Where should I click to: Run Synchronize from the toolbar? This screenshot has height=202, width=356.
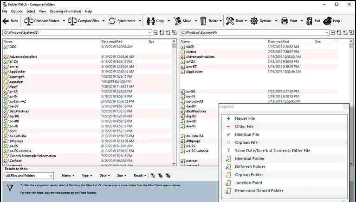122,21
